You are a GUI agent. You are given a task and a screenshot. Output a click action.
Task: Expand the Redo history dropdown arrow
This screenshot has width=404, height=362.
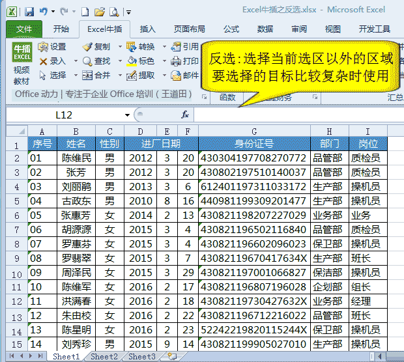(x=74, y=12)
